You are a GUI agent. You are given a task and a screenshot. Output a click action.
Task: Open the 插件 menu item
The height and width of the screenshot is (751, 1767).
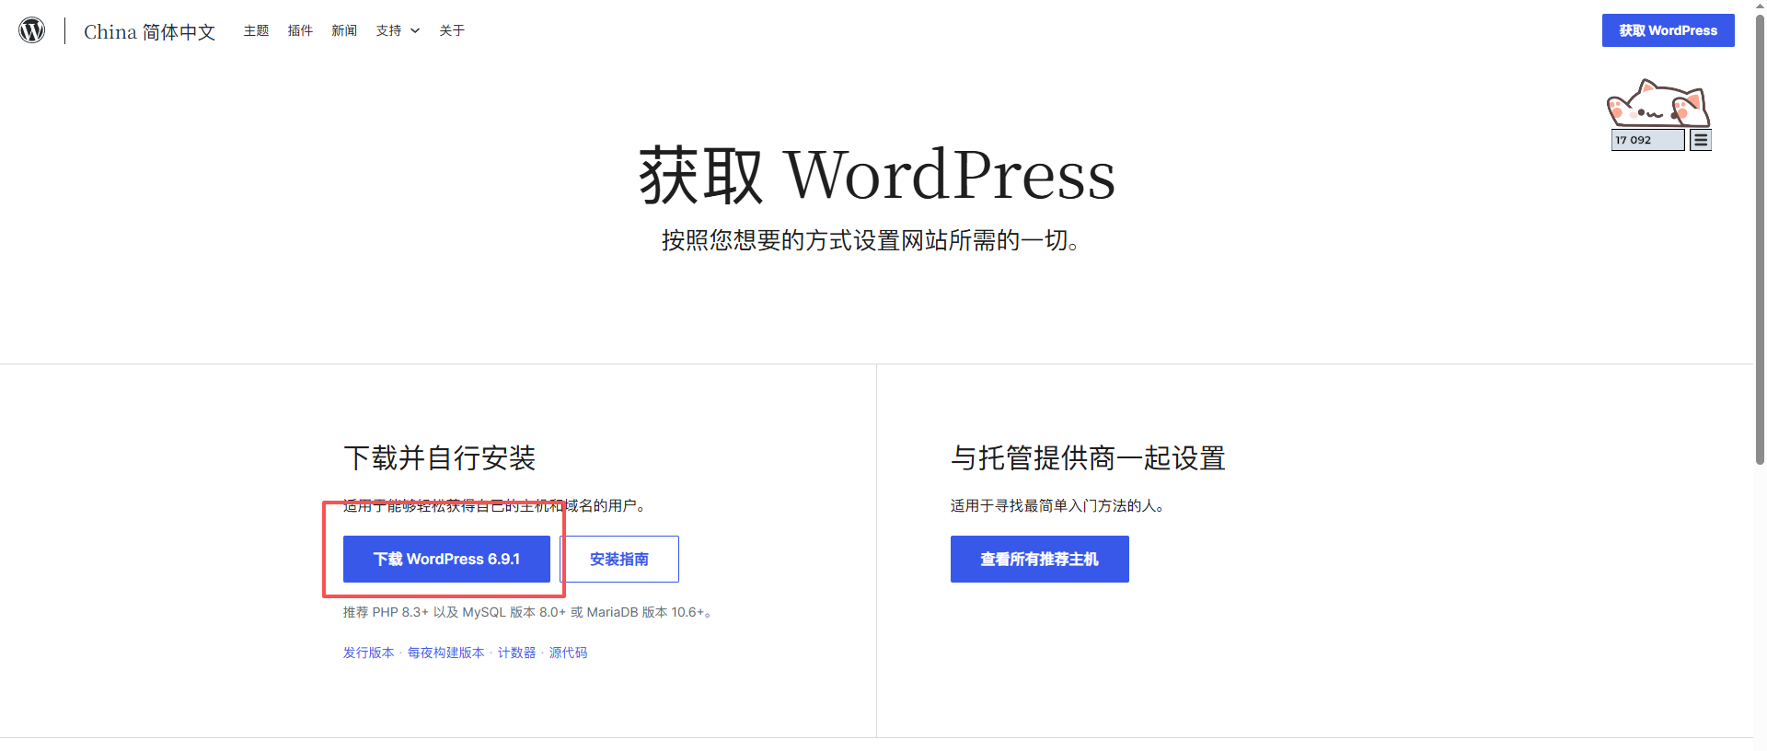pos(300,31)
